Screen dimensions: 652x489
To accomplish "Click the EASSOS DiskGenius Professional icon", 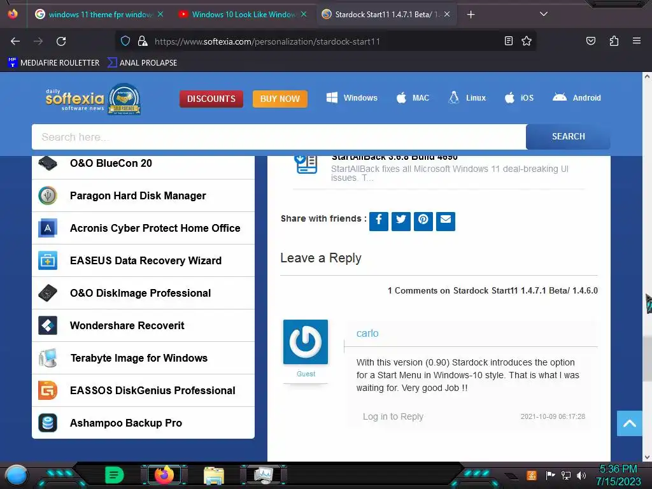I will 48,390.
